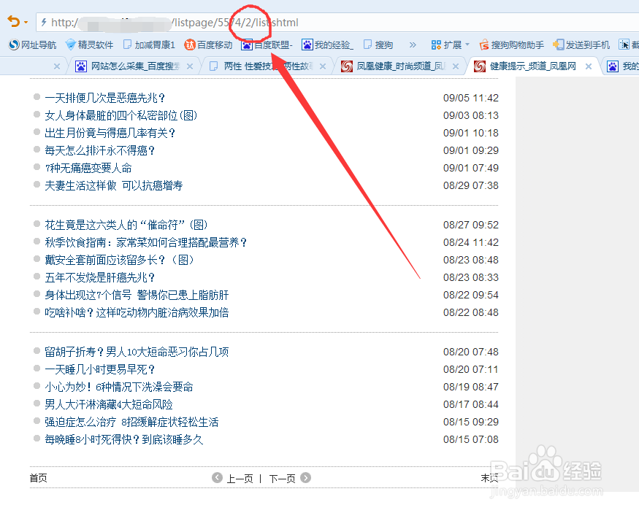This screenshot has width=639, height=513.
Task: Expand the toolbar overflow chevron
Action: point(411,45)
